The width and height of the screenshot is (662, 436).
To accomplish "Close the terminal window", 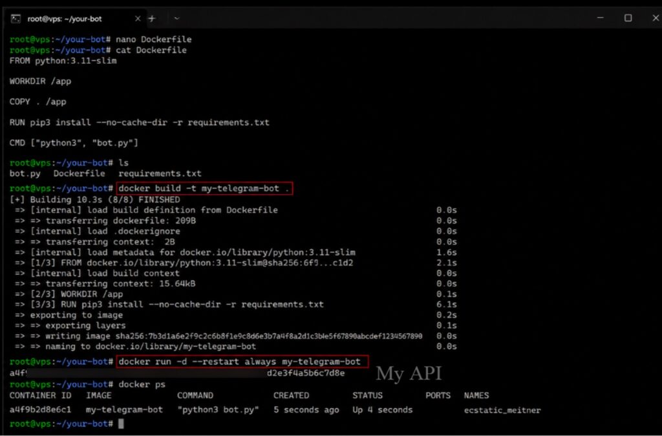I will [x=656, y=17].
